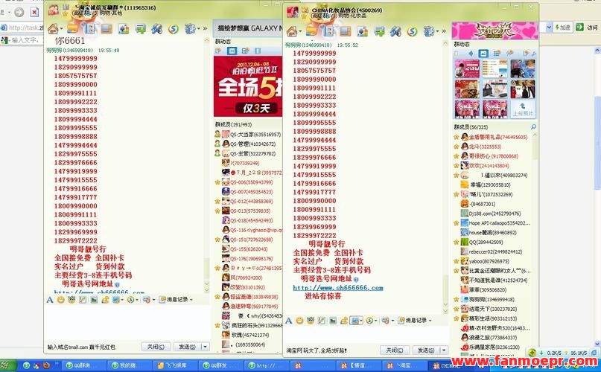Click 上传照片 upload photo tile
601x372 pixels.
(523, 109)
